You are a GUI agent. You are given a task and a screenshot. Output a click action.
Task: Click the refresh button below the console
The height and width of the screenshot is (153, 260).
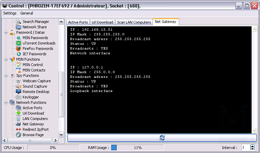tap(162, 138)
